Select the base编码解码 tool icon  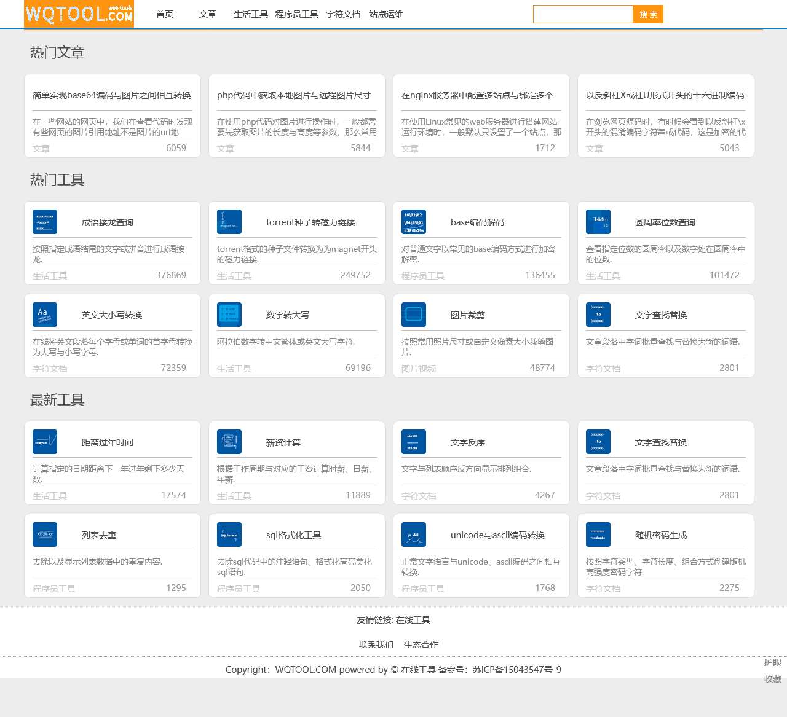click(414, 222)
